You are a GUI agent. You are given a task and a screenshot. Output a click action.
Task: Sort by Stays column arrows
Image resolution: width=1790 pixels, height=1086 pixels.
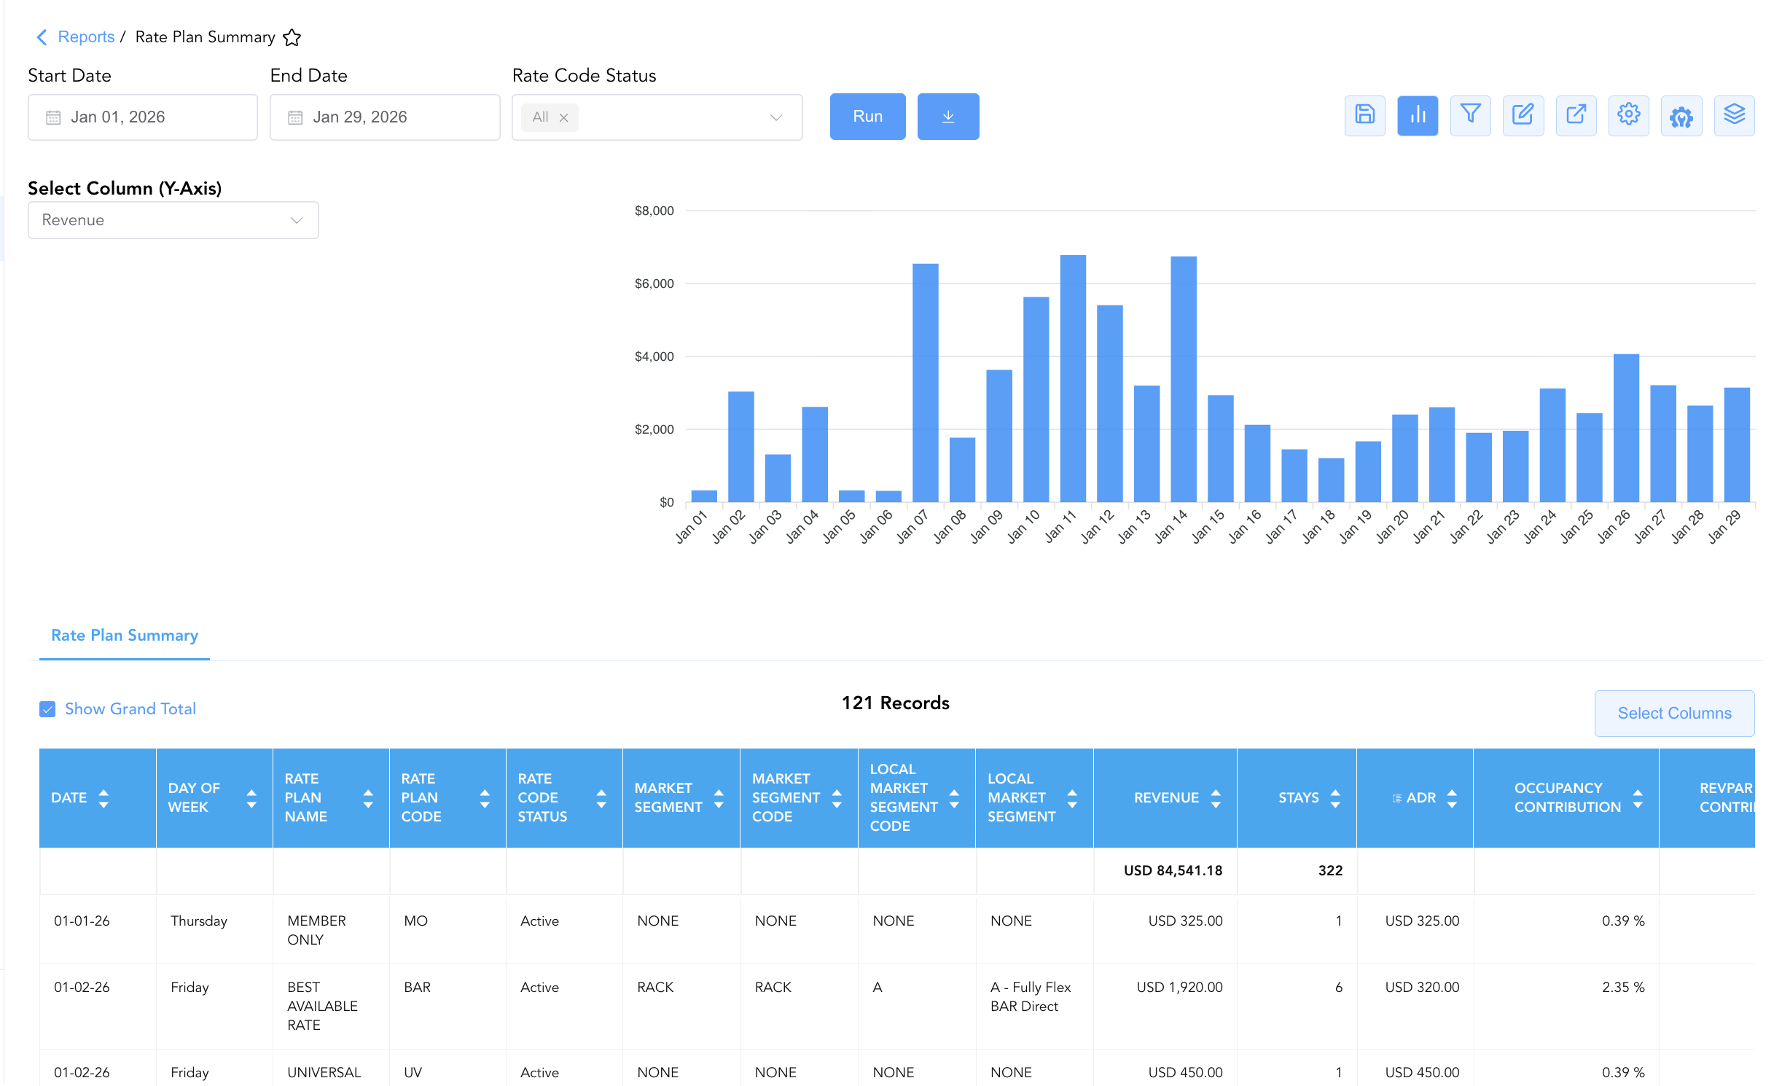click(x=1335, y=798)
